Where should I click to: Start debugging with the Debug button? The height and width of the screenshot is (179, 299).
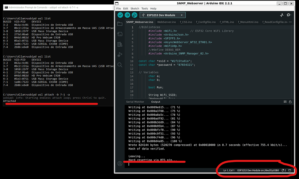click(134, 15)
